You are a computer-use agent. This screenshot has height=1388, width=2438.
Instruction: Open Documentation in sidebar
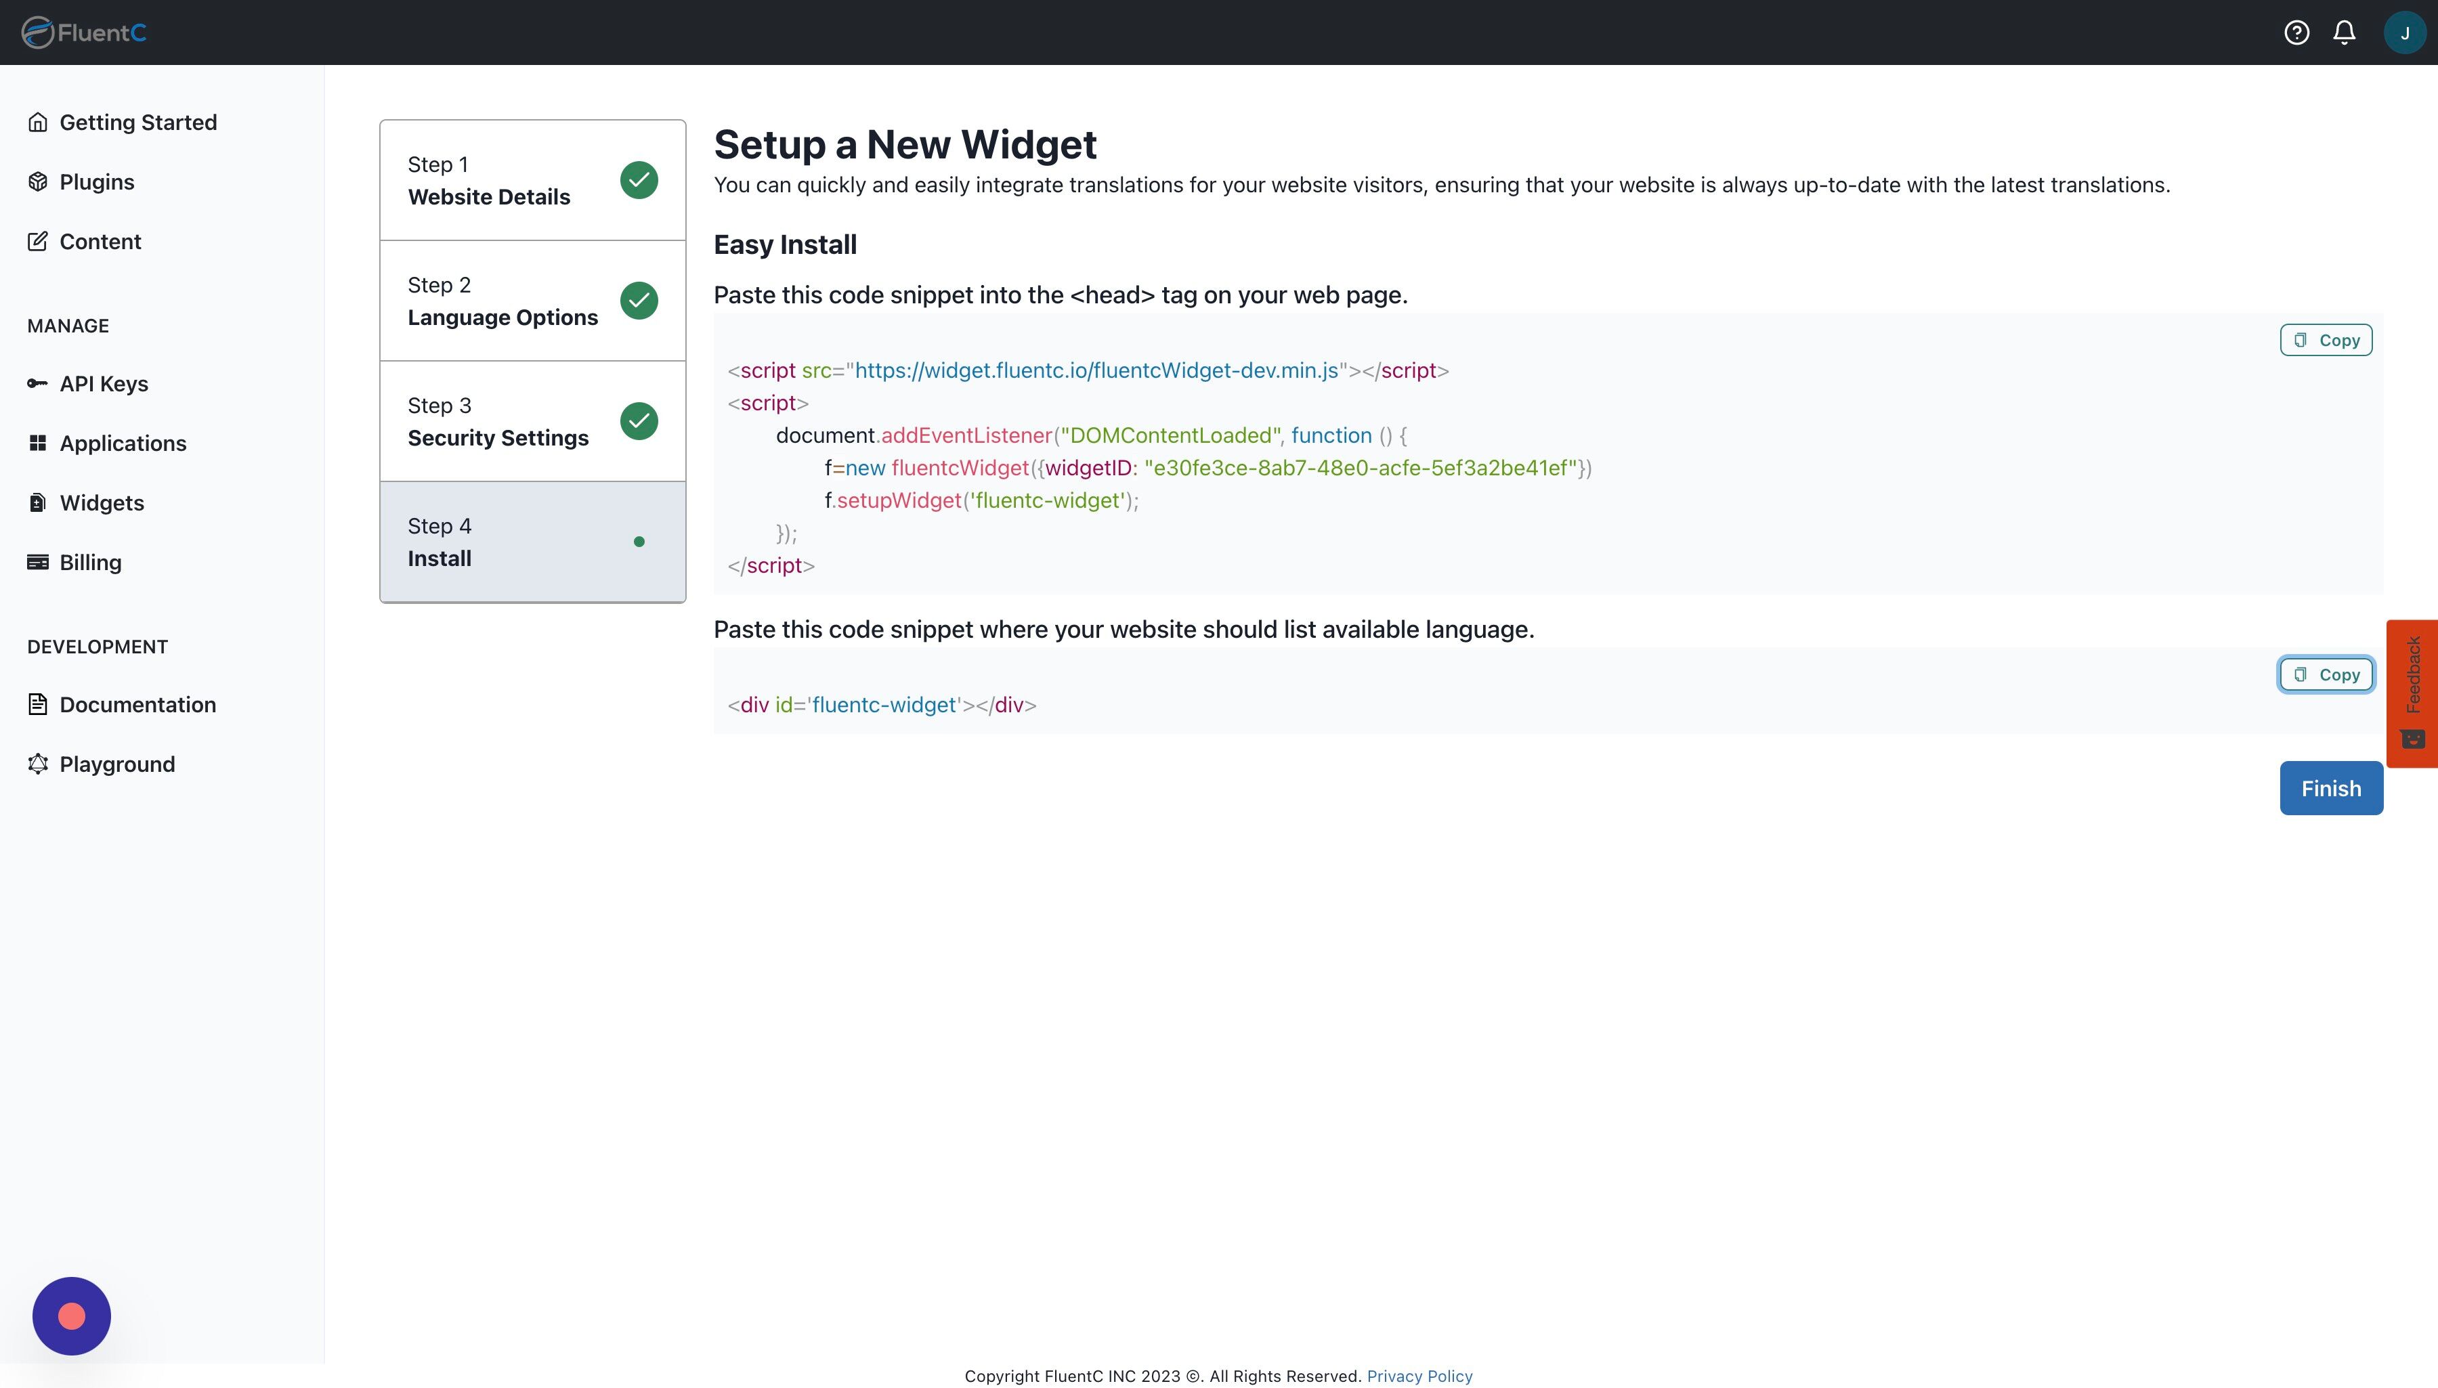[137, 704]
